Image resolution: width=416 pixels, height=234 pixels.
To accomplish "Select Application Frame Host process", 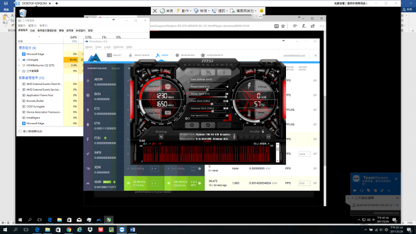I will 39,95.
